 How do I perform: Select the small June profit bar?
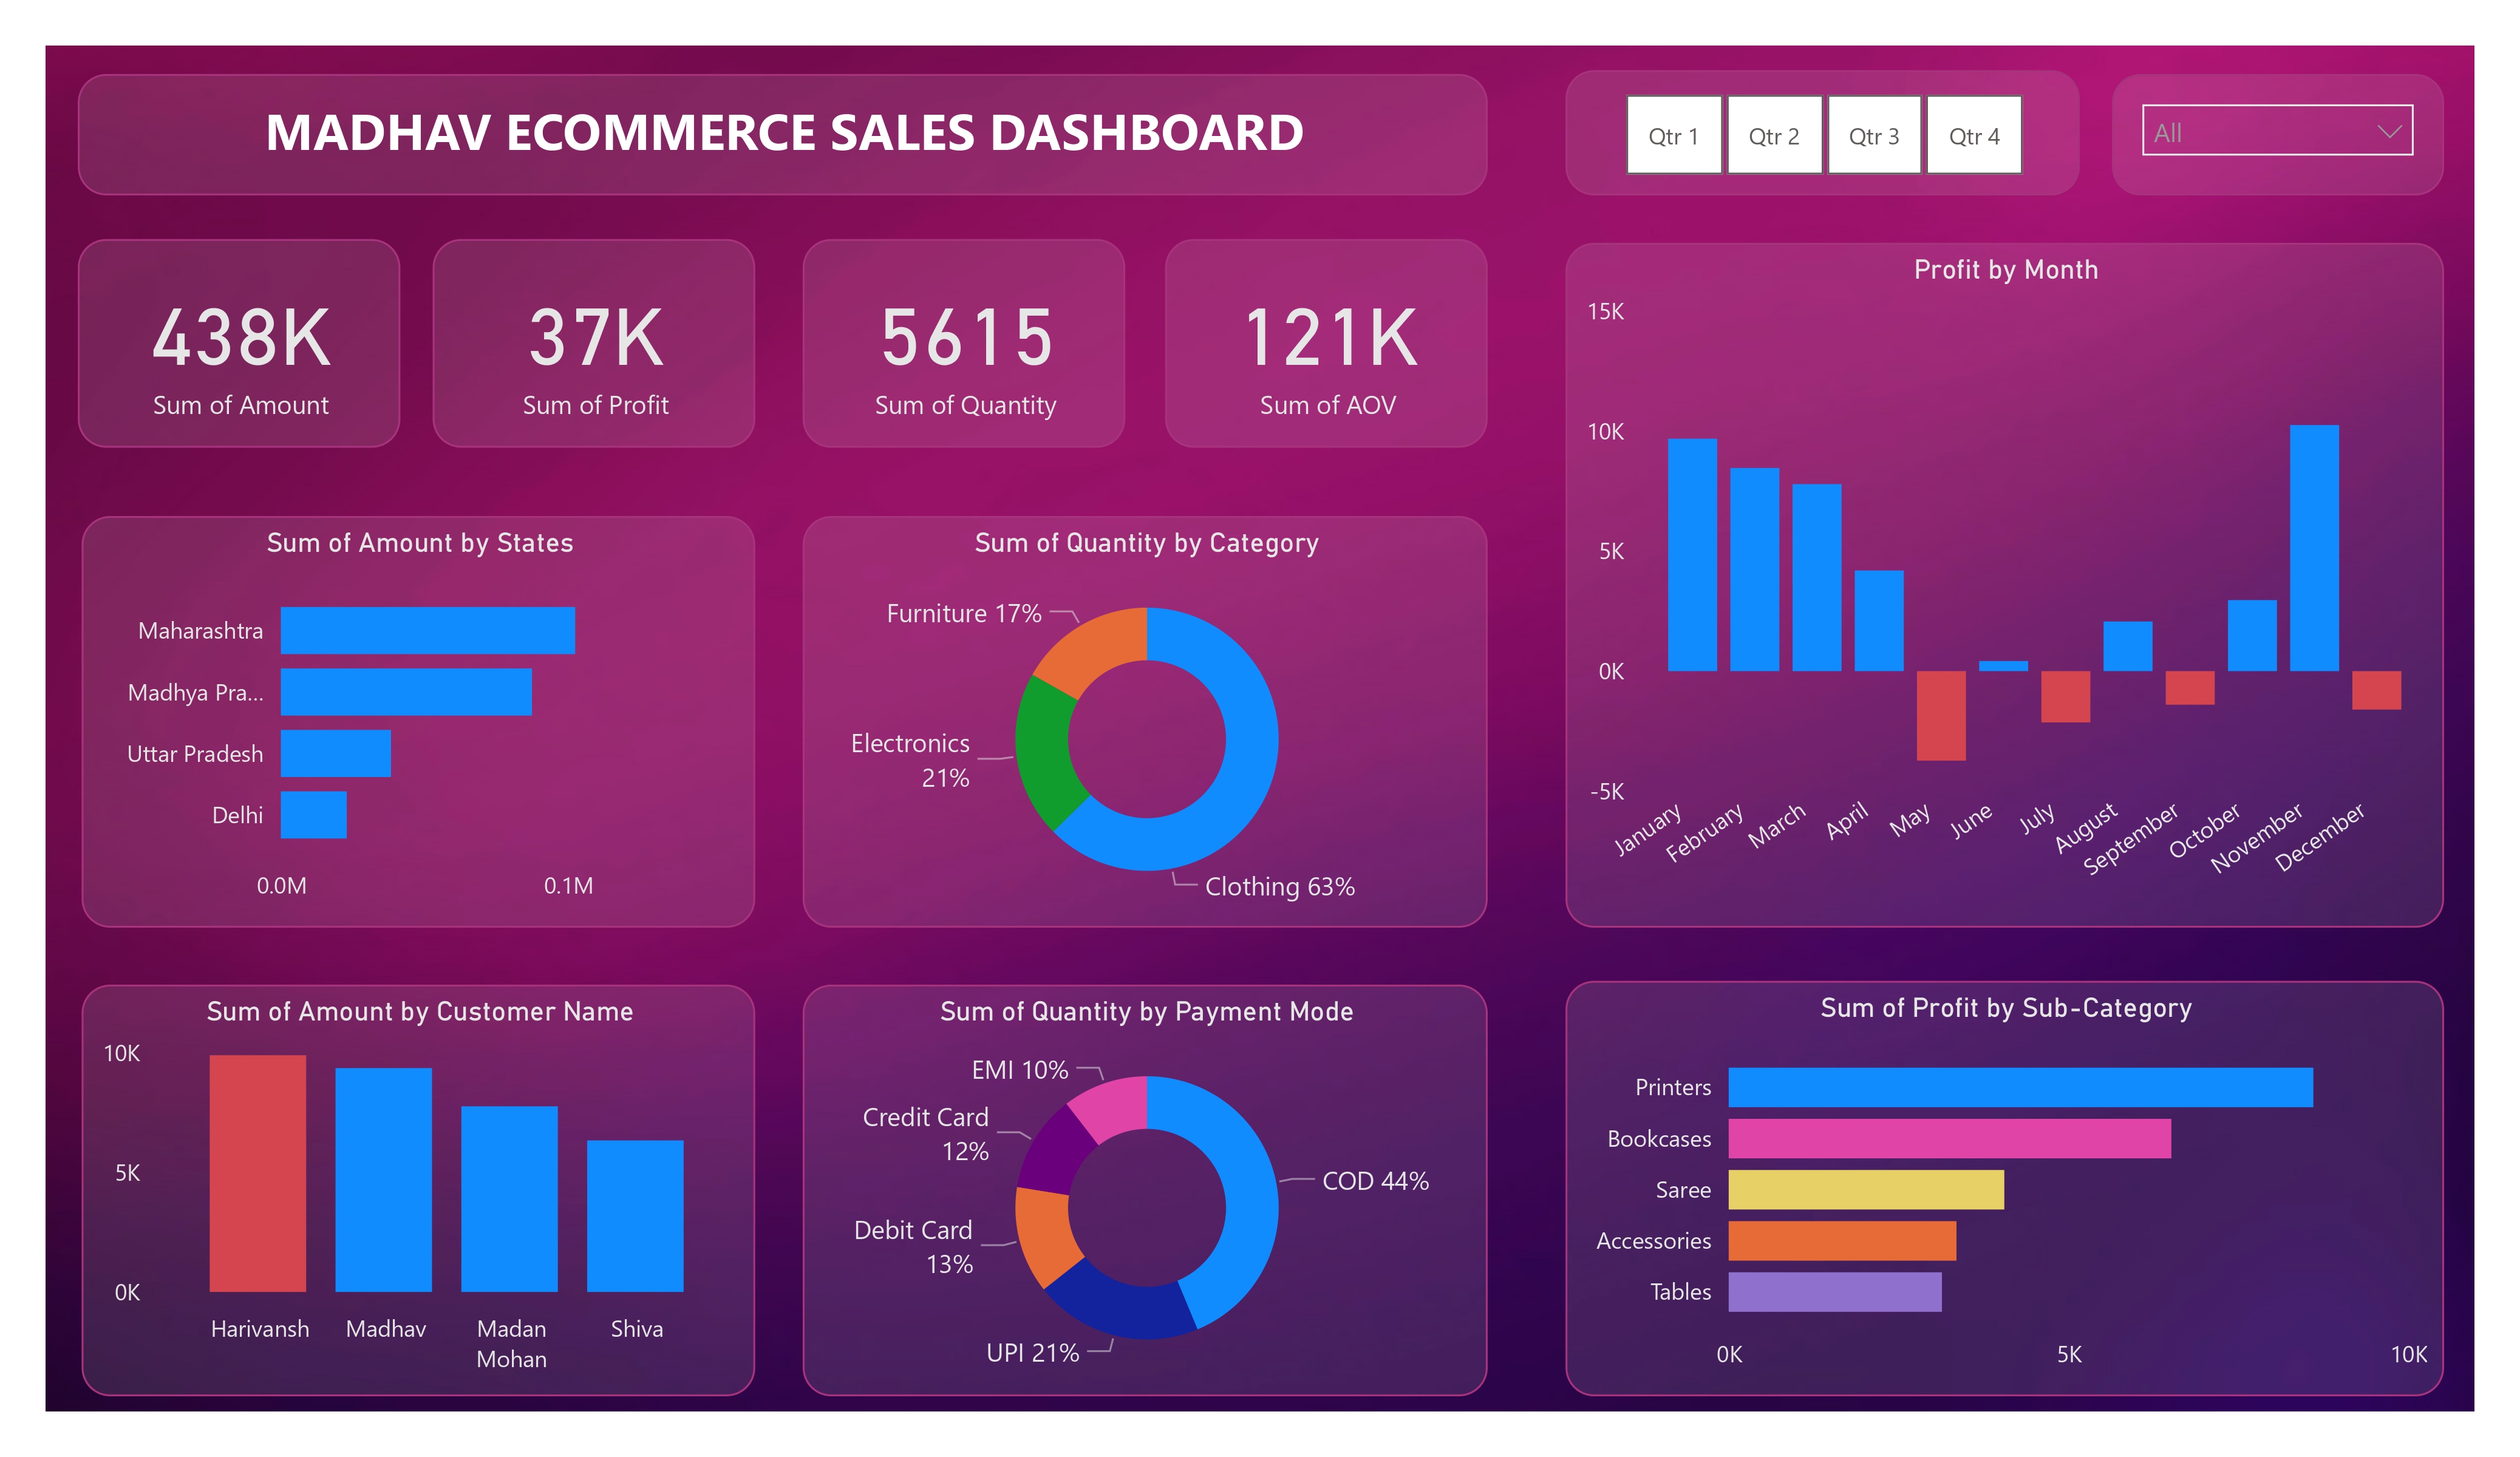(2003, 666)
